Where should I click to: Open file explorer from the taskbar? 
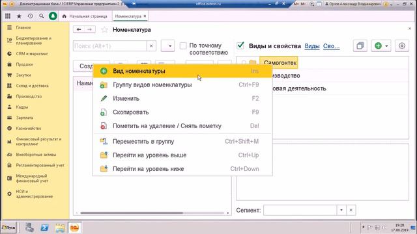[x=60, y=227]
